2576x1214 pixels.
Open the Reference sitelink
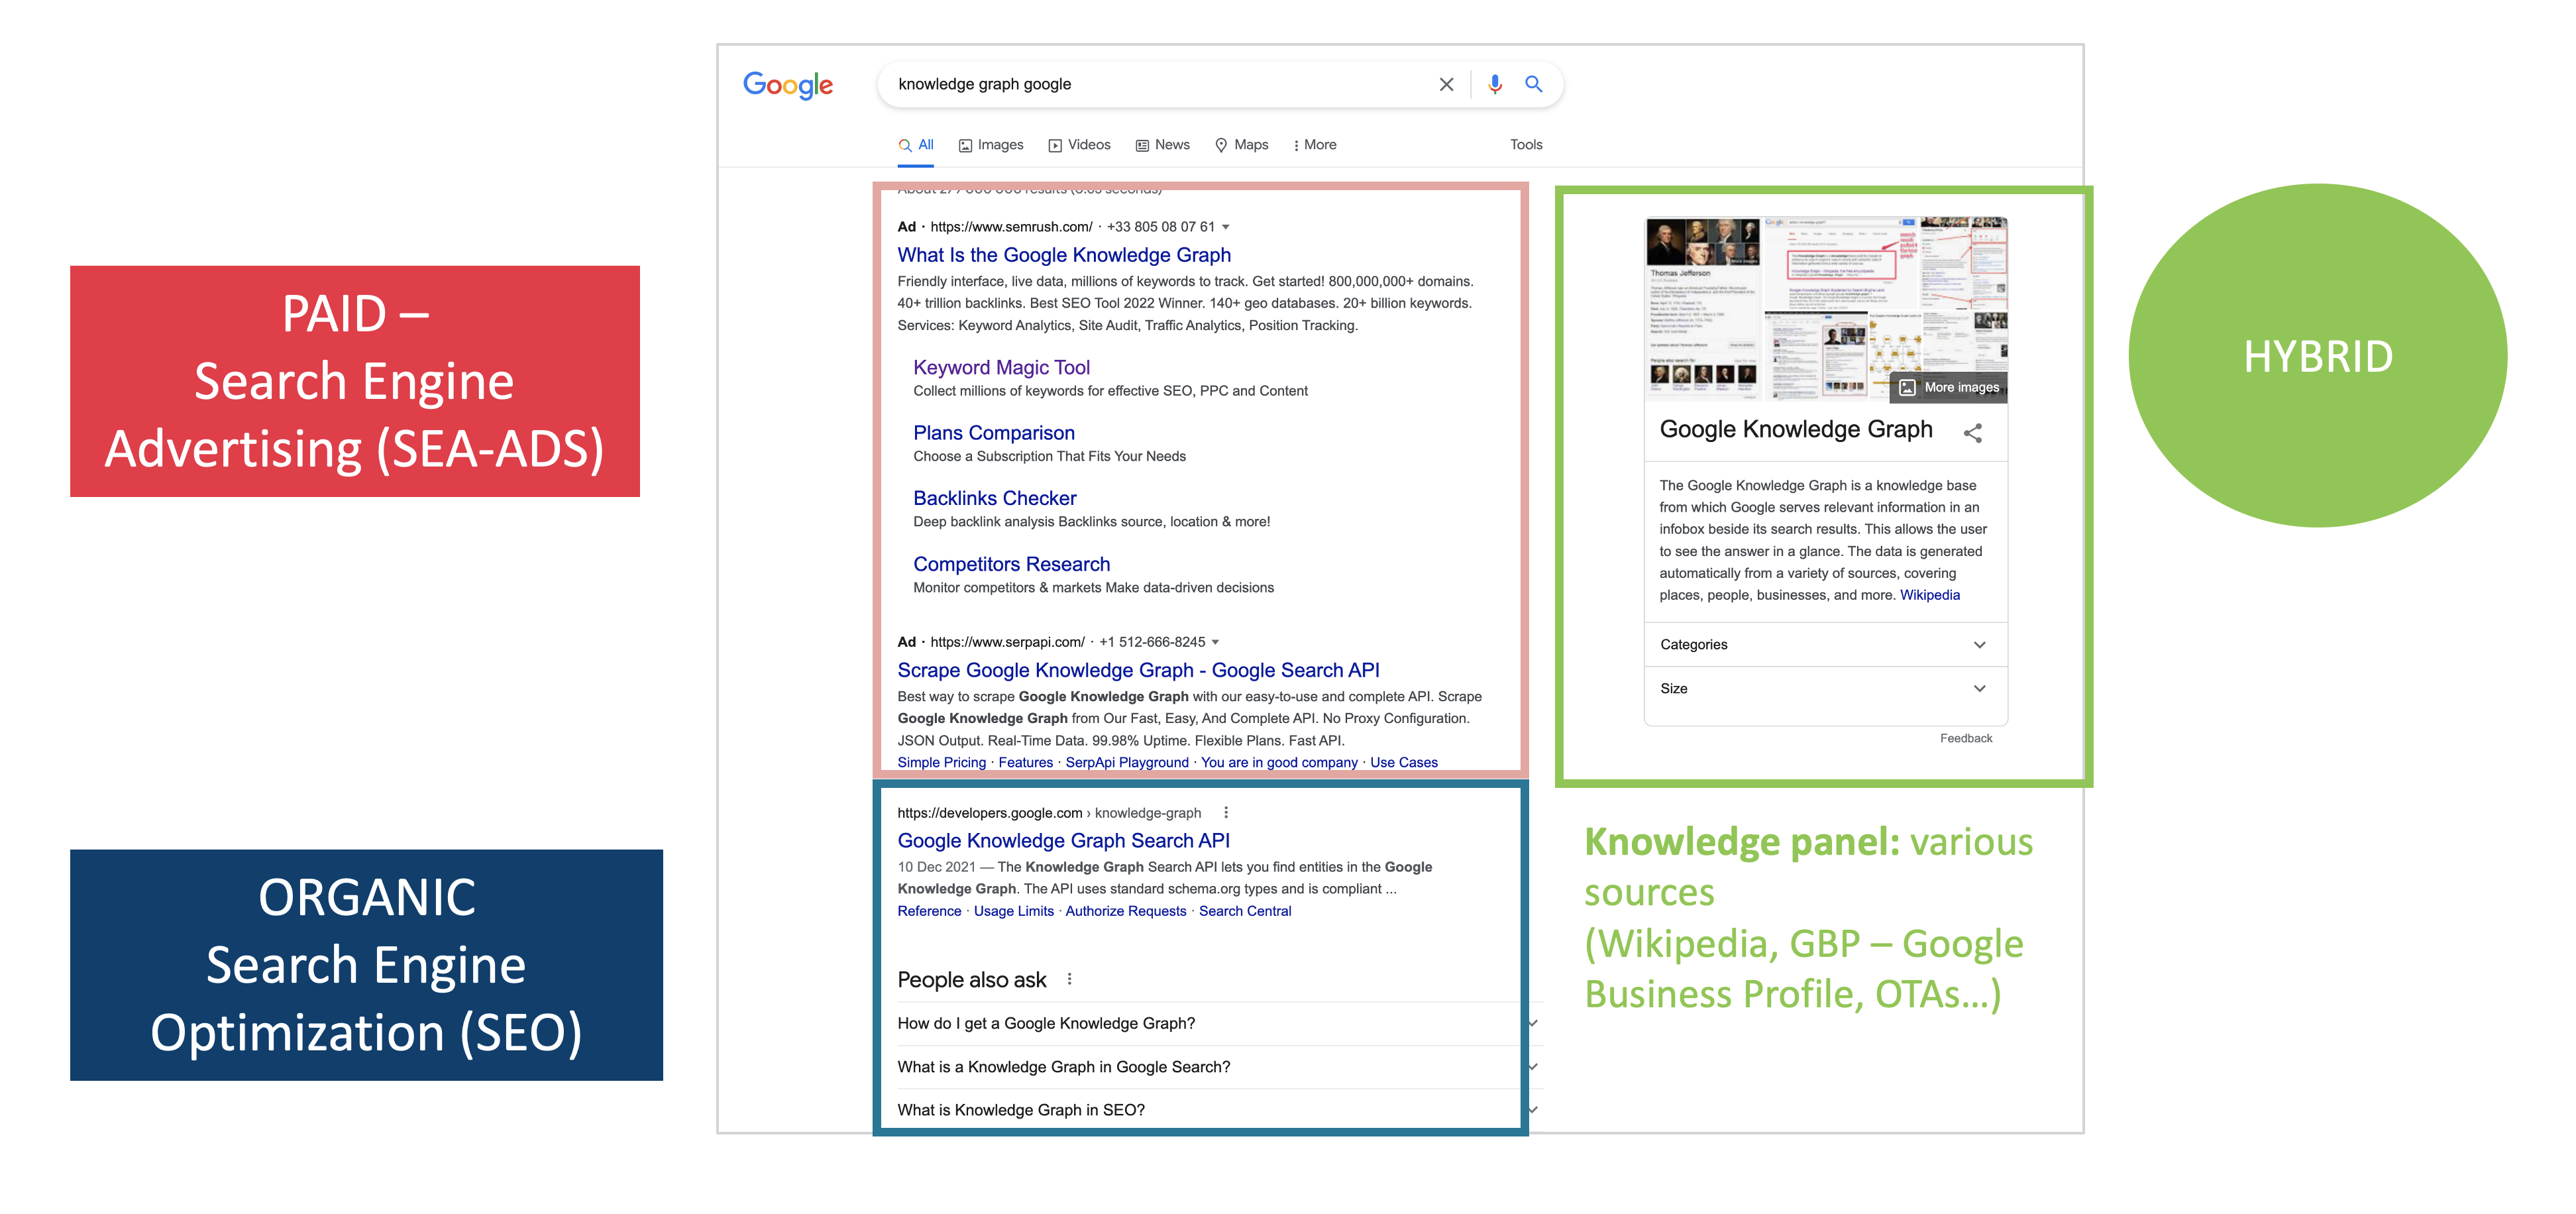929,911
